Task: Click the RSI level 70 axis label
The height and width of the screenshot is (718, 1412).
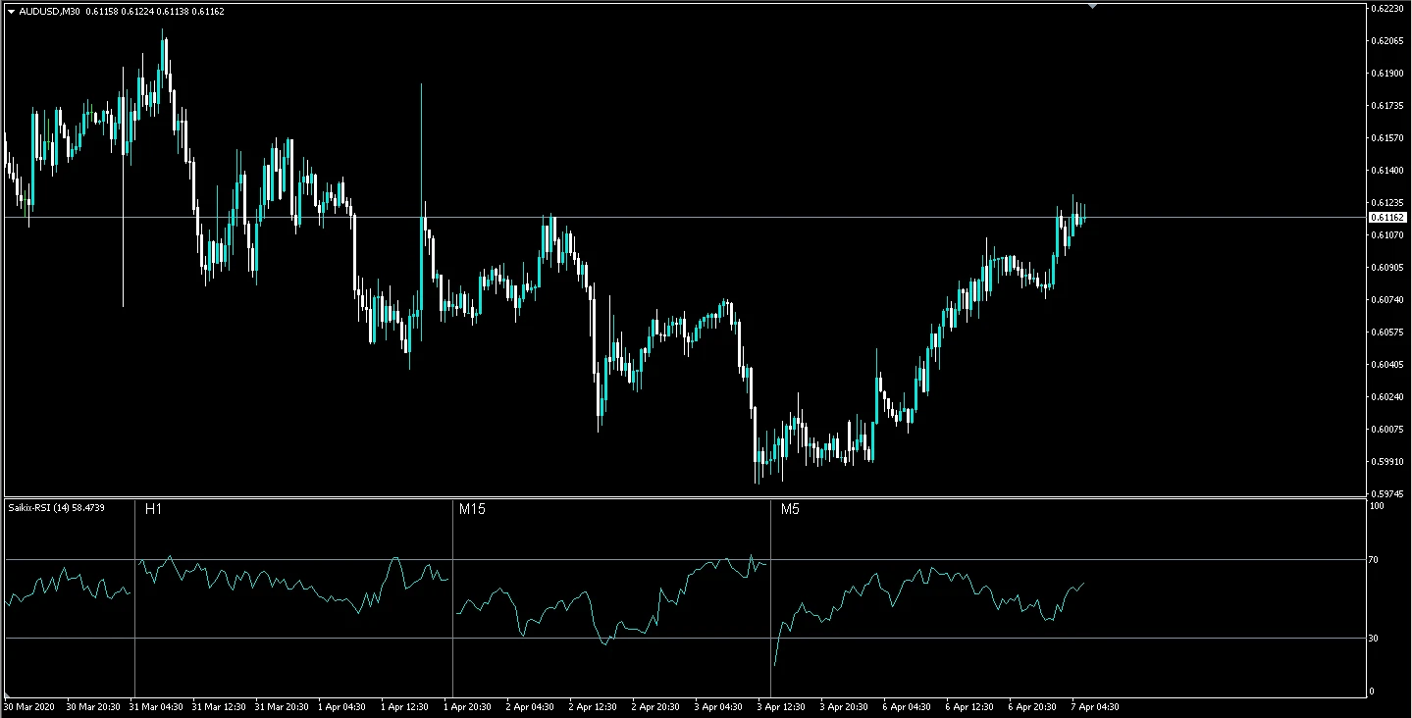Action: 1374,560
